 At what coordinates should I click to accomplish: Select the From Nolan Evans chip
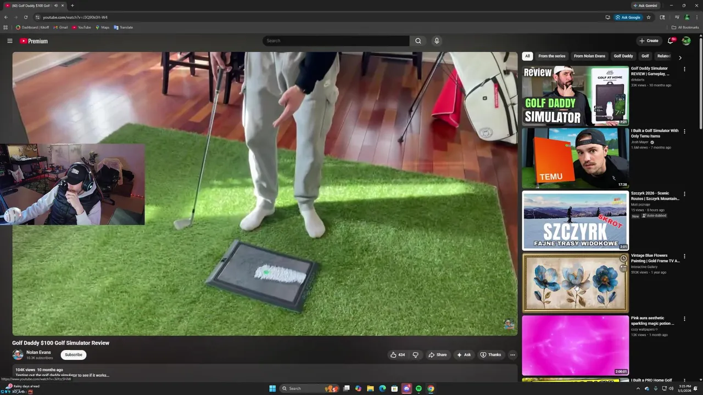click(589, 56)
